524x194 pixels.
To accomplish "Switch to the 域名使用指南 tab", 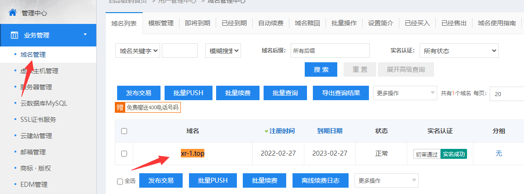I will (497, 23).
